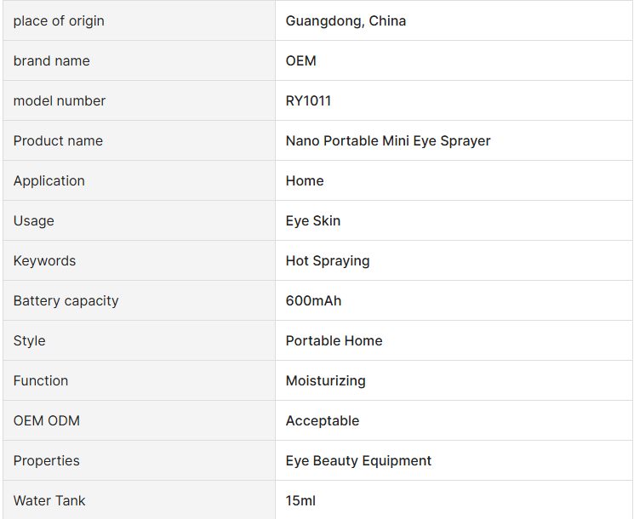Screen dimensions: 634x519
Task: Select the 'OEM' brand value
Action: point(300,60)
